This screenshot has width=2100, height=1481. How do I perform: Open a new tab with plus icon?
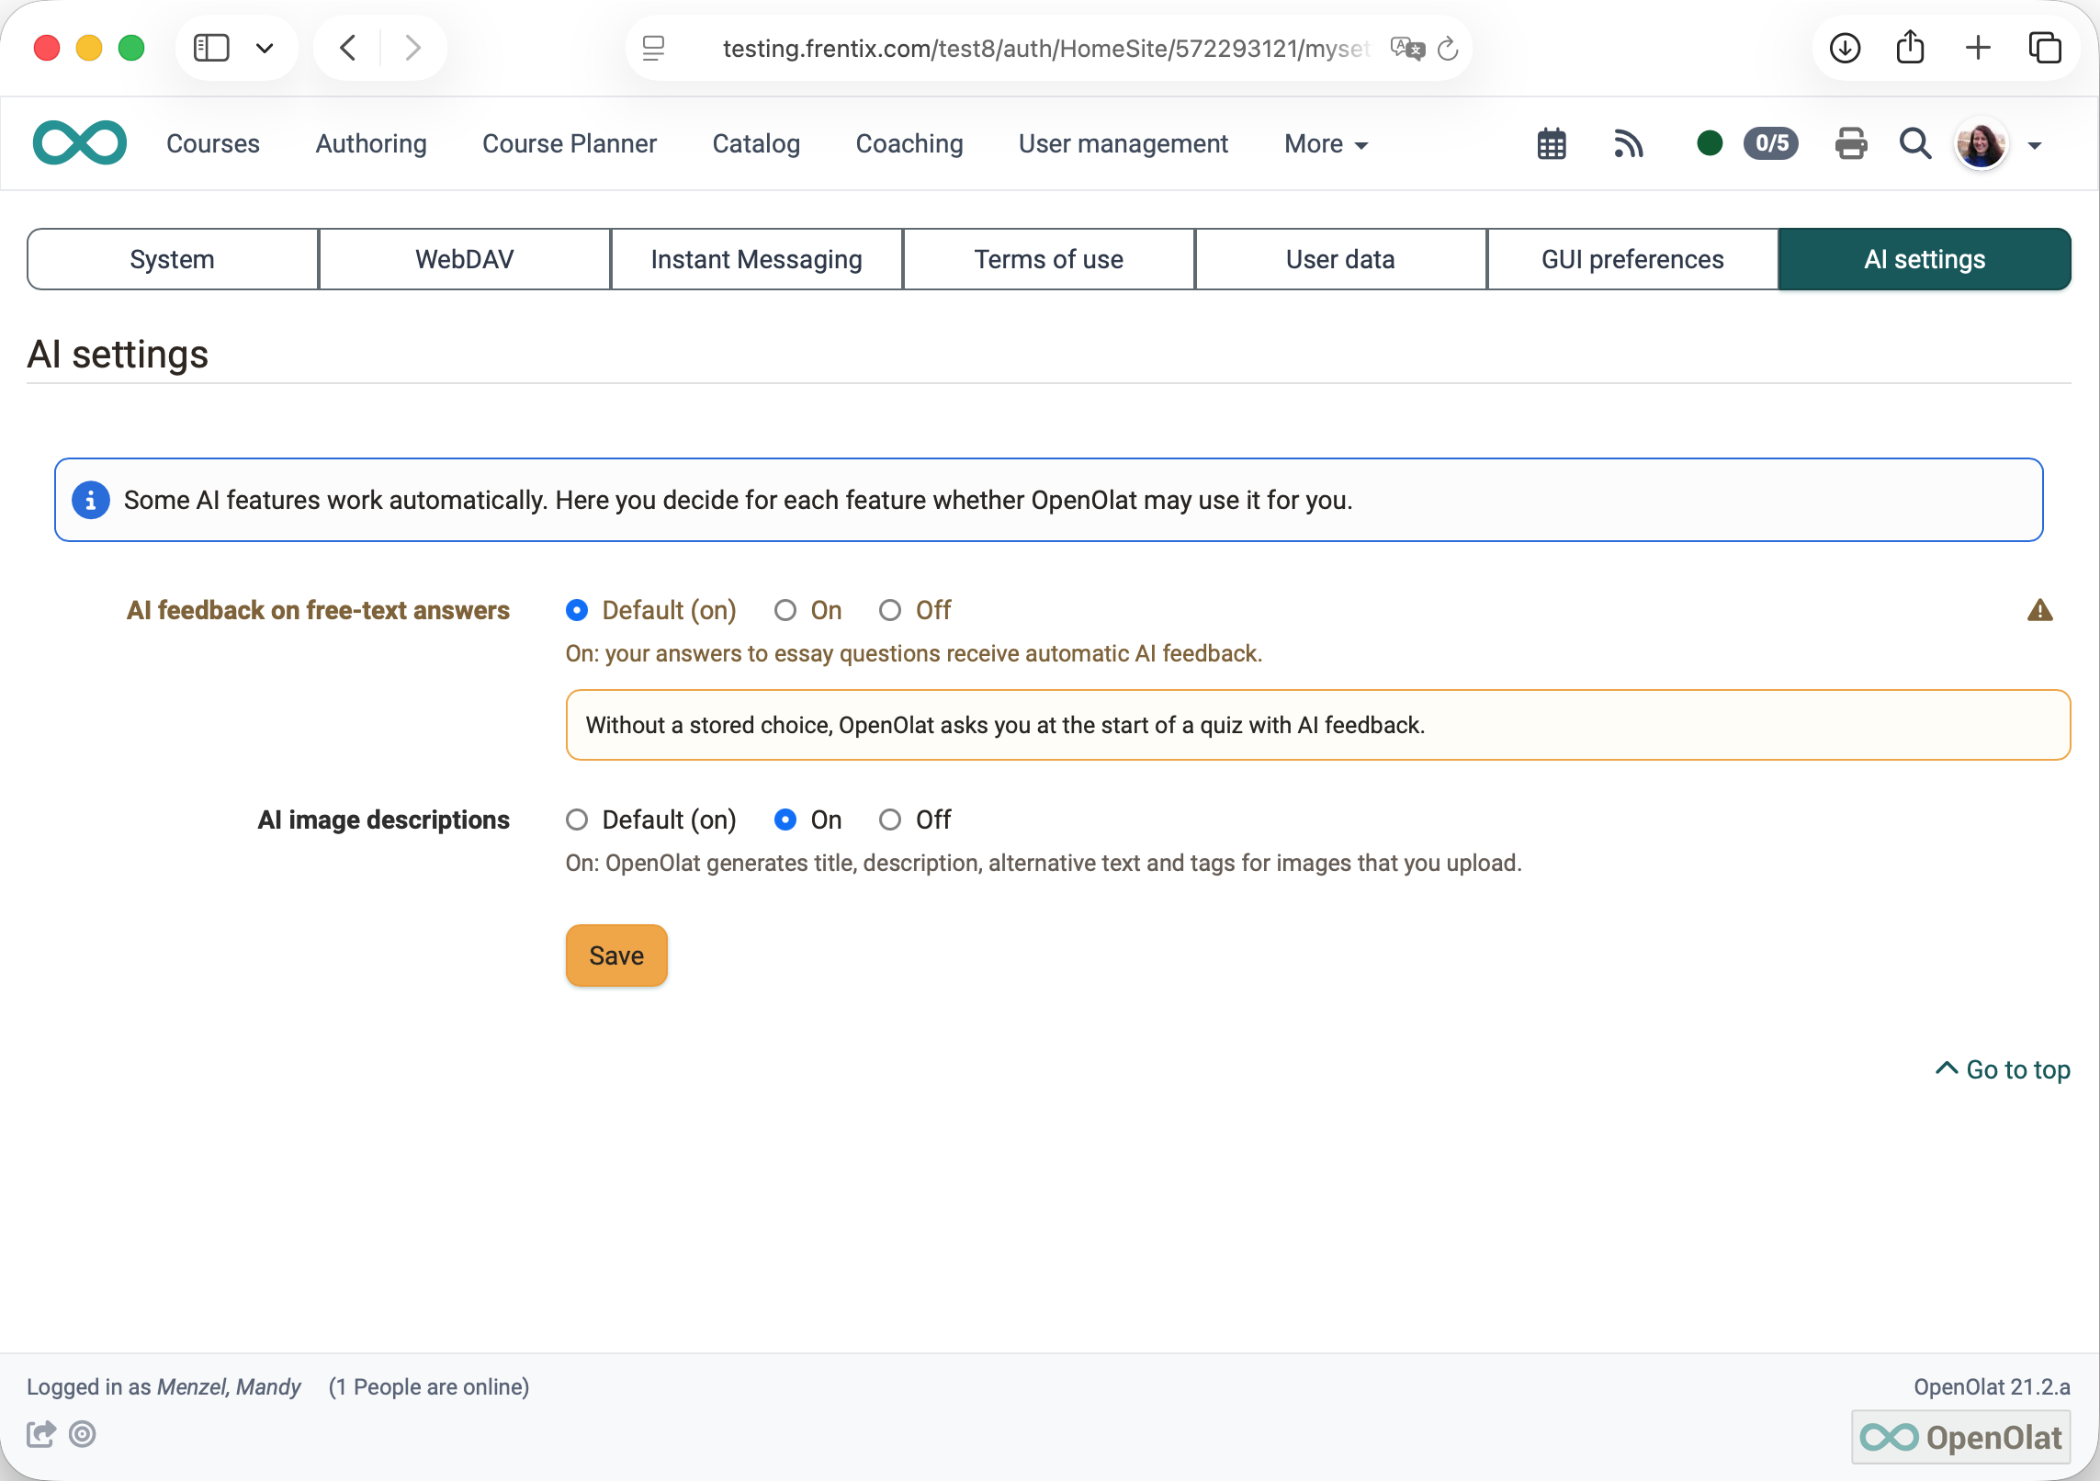tap(1978, 48)
